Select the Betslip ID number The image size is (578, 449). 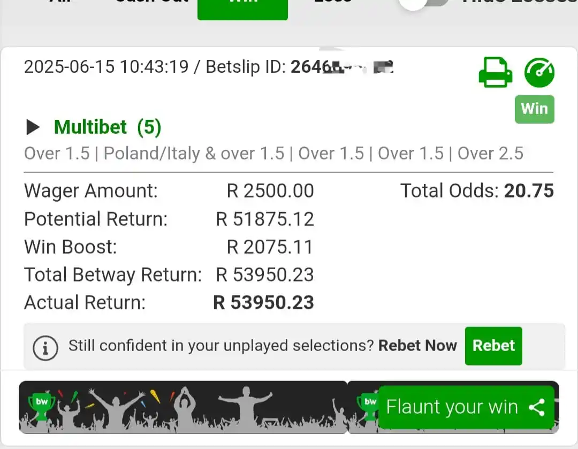click(342, 67)
